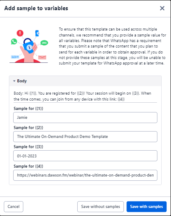
Task: Click the Body template preview text
Action: click(82, 96)
